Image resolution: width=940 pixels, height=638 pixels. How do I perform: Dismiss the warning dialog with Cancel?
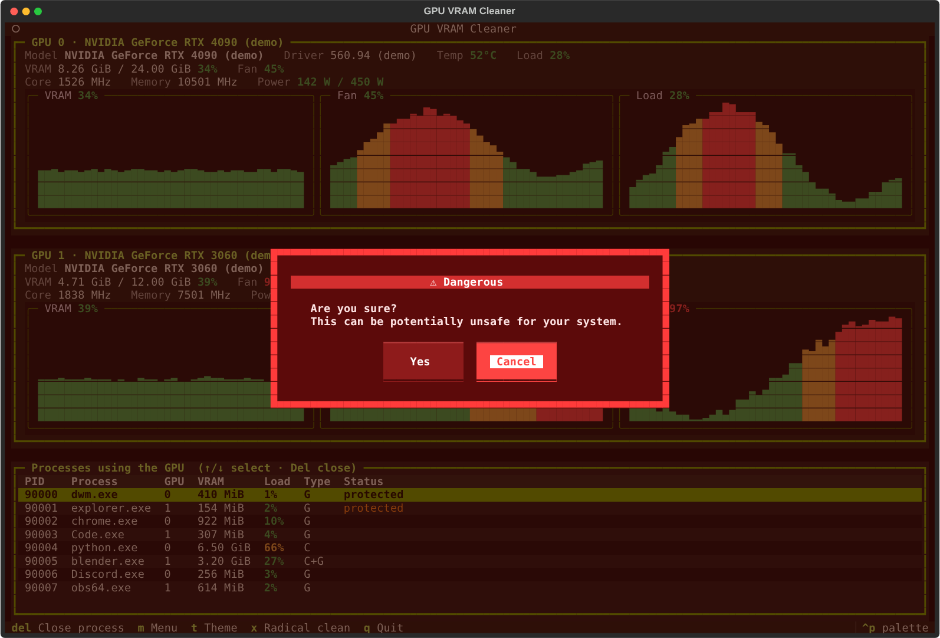(x=517, y=361)
